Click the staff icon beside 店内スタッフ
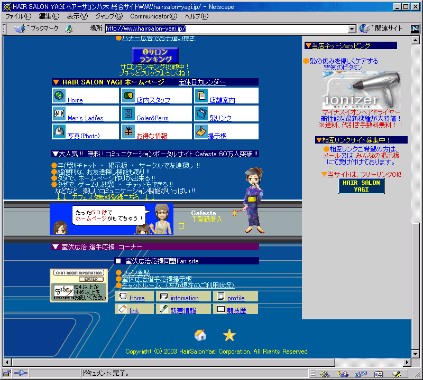The height and width of the screenshot is (380, 423). click(x=128, y=96)
